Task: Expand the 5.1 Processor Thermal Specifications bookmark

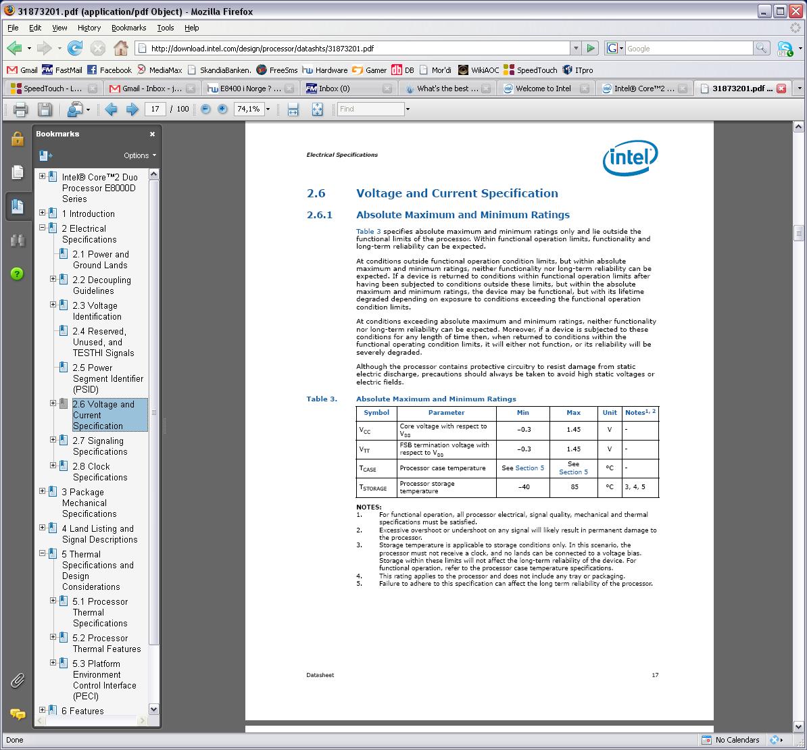Action: click(53, 600)
